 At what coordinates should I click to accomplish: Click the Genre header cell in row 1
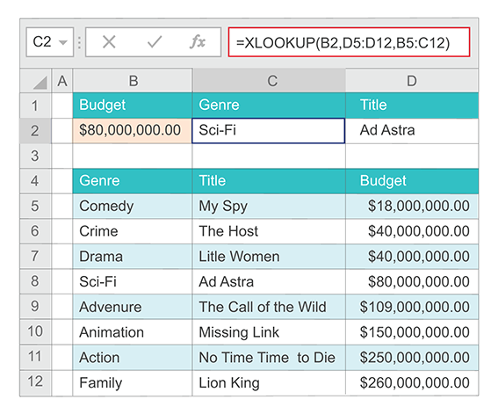coord(269,105)
